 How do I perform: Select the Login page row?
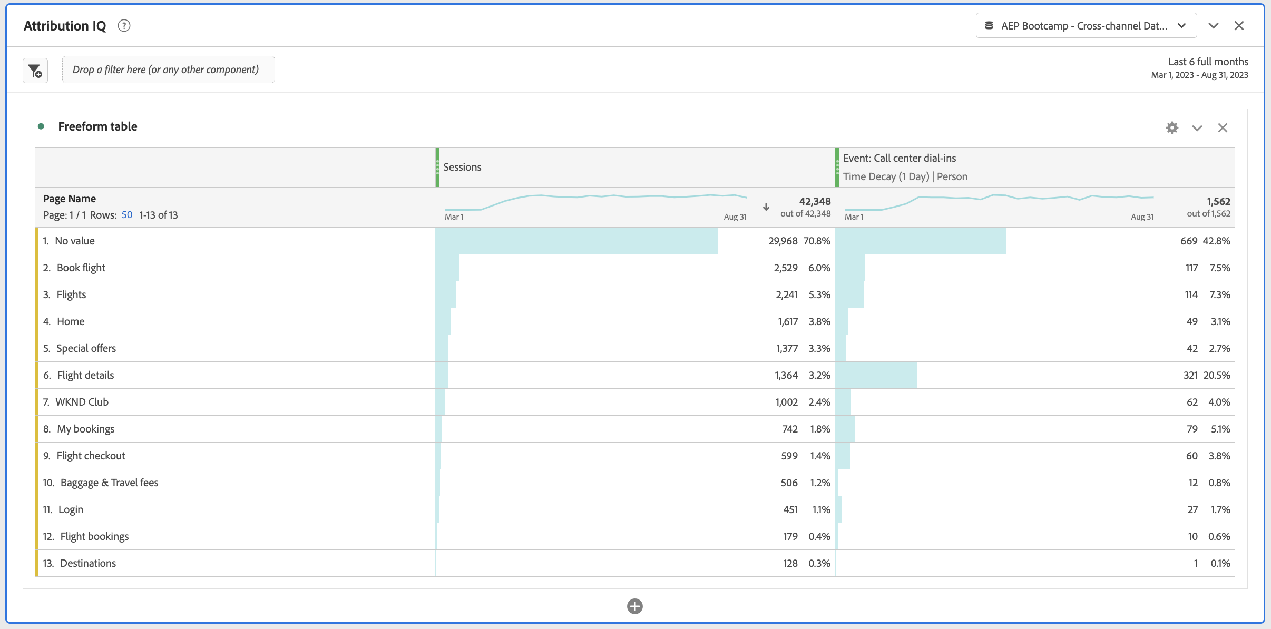[x=635, y=509]
